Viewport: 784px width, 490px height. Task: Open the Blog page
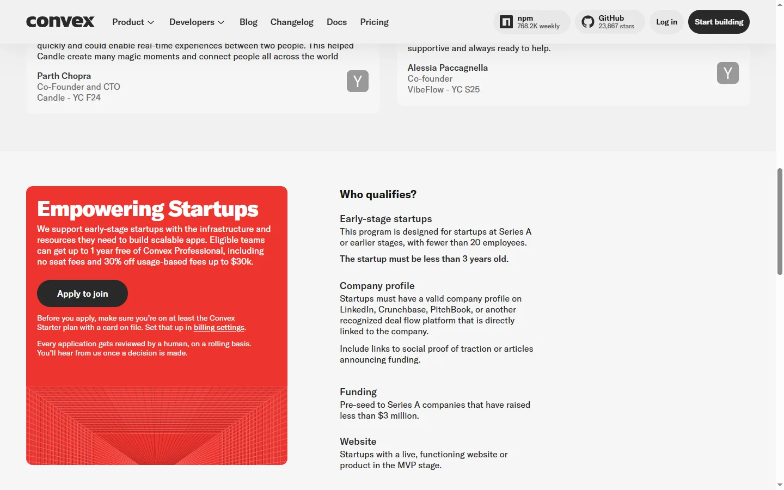tap(248, 22)
